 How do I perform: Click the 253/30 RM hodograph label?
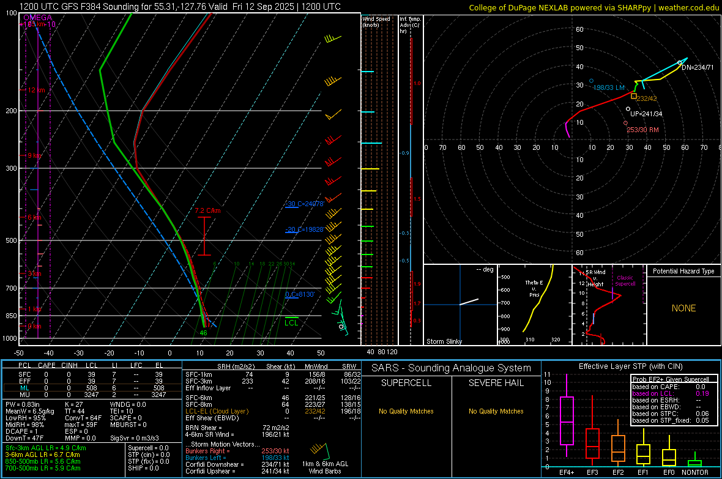point(643,130)
